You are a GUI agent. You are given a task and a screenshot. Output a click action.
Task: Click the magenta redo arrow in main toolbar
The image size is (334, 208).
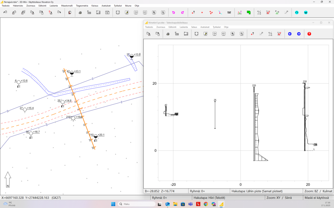[183, 12]
